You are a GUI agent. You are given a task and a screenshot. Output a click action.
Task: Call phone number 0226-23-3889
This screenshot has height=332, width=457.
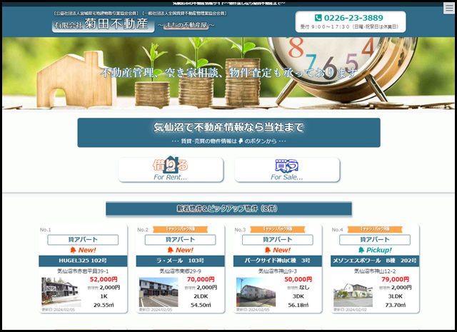353,18
